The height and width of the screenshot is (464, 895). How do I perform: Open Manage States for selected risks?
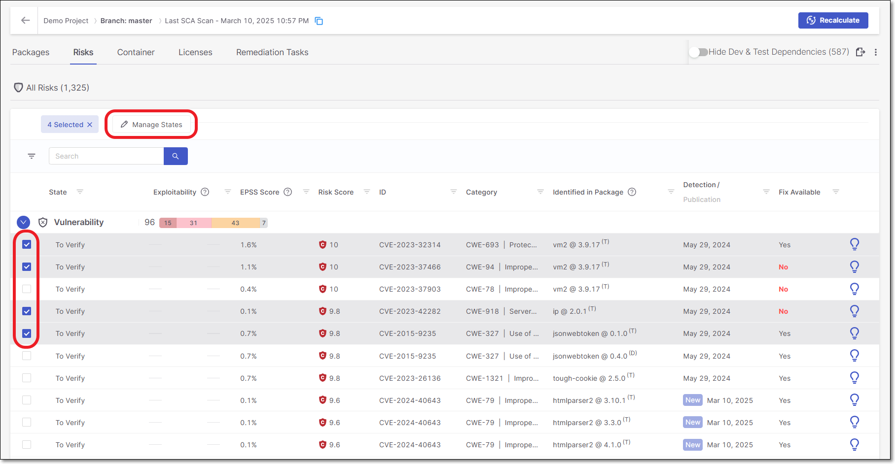pos(151,125)
